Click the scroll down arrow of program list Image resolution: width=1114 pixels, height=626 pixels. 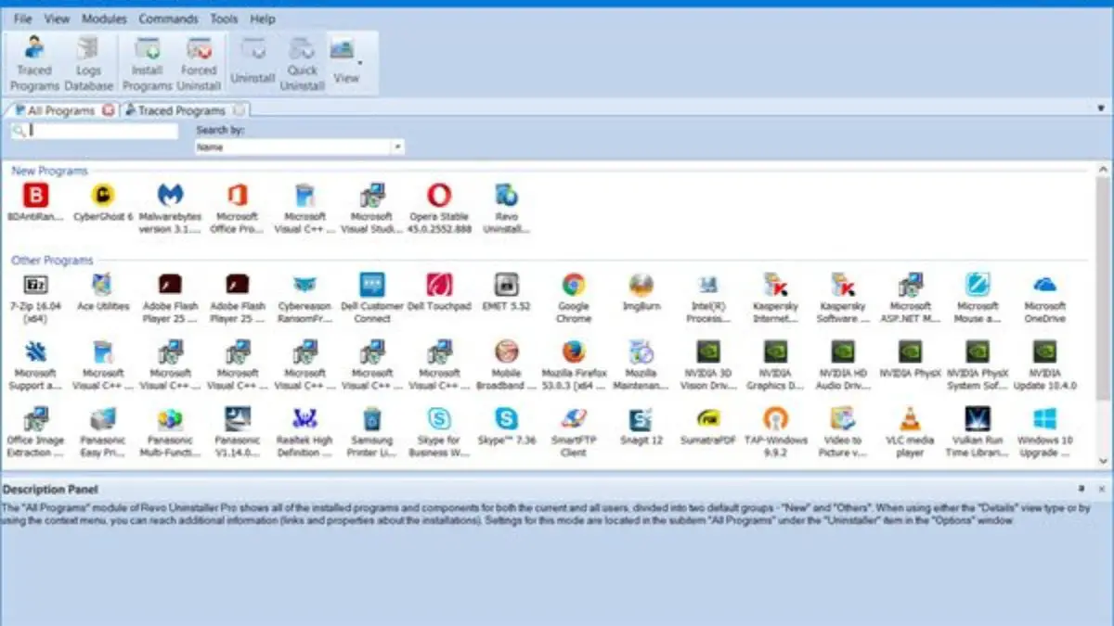[1103, 461]
